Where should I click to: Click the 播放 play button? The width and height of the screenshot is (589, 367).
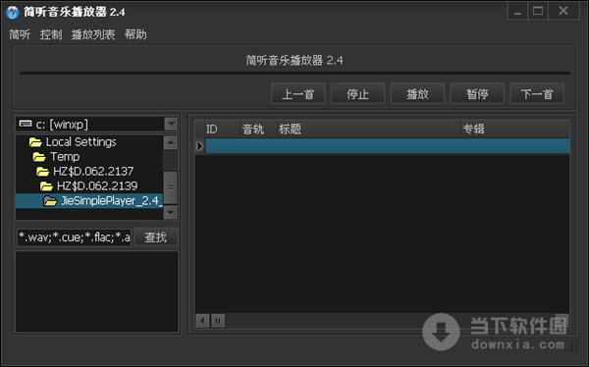(x=417, y=93)
